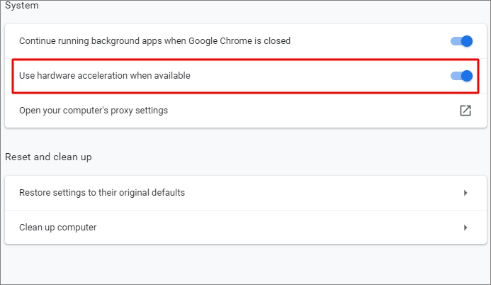Viewport: 491px width, 285px height.
Task: Toggle off background apps switch
Action: point(461,41)
